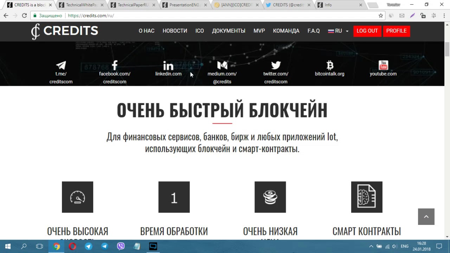Open the ДОКУМЕНТЫ menu item
The height and width of the screenshot is (253, 450).
coord(229,31)
